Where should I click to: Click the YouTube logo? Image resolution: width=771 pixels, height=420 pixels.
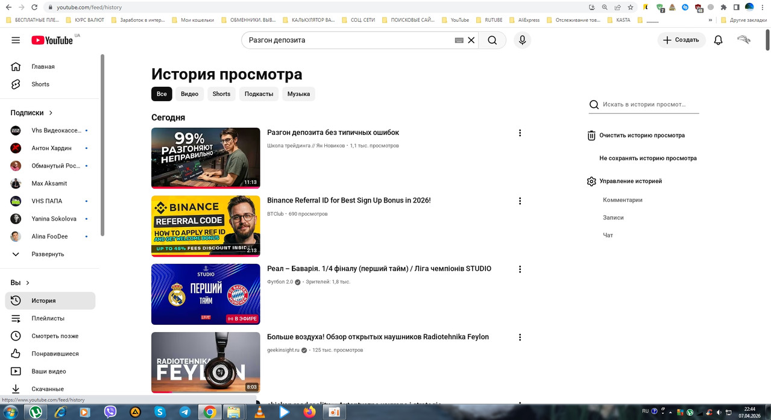coord(52,40)
